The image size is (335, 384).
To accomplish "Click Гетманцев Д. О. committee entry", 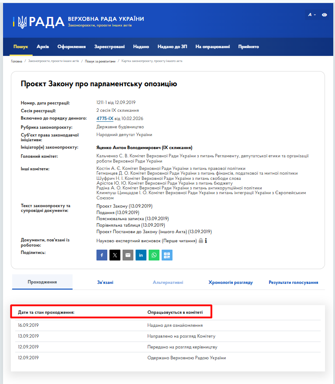I will click(197, 173).
